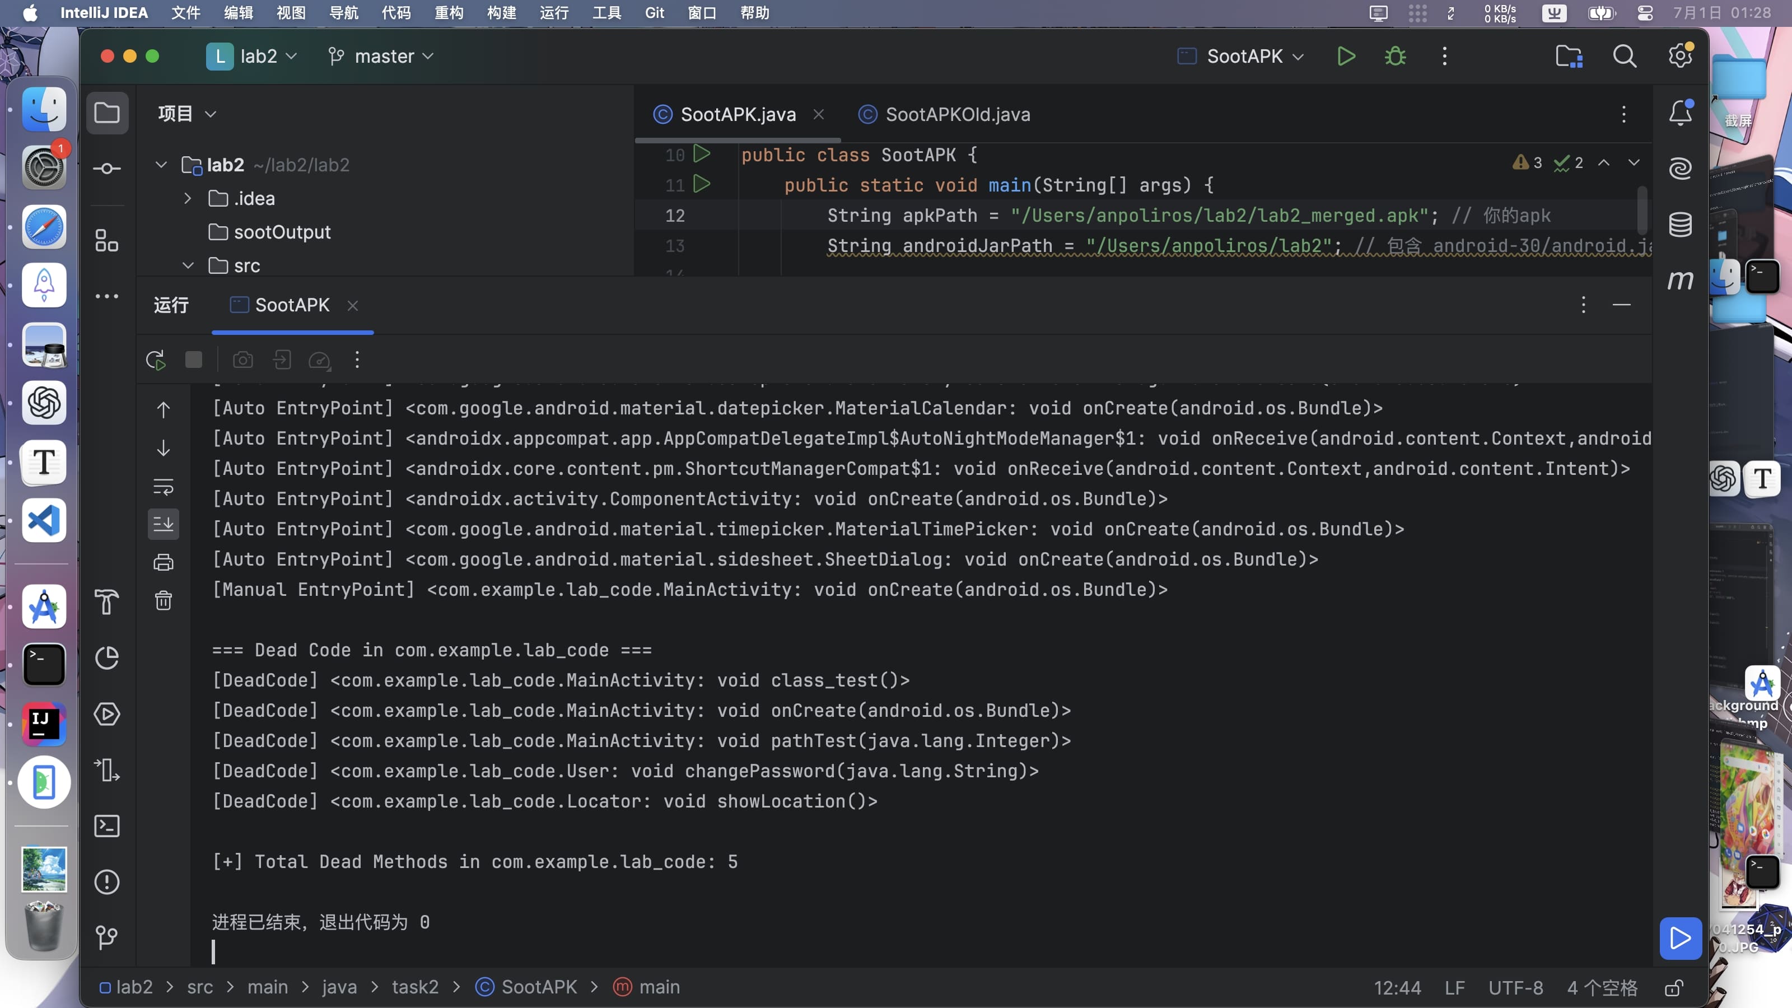The height and width of the screenshot is (1008, 1792).
Task: Clear console output with trash icon
Action: point(164,600)
